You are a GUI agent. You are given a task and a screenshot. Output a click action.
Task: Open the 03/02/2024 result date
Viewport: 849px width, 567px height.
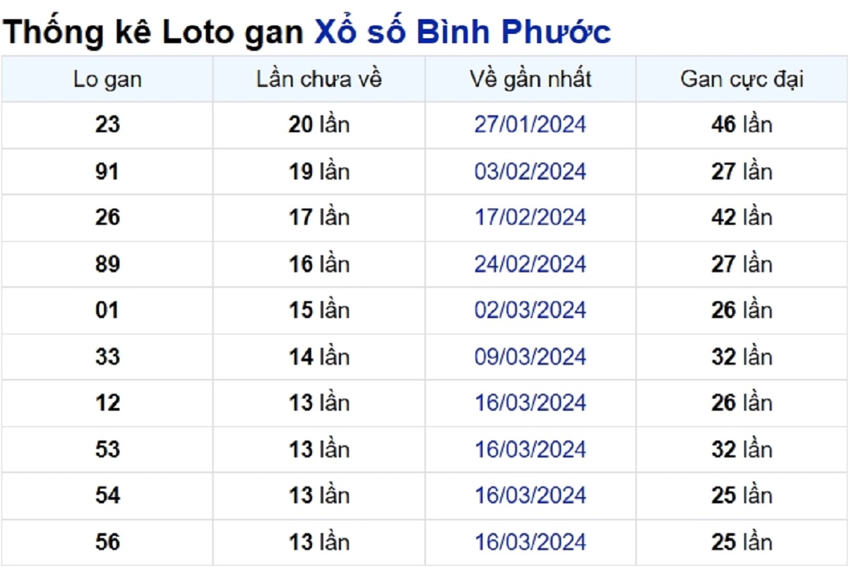[x=530, y=172]
